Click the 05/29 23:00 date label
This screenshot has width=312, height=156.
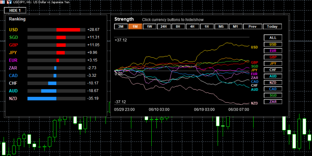[124, 110]
